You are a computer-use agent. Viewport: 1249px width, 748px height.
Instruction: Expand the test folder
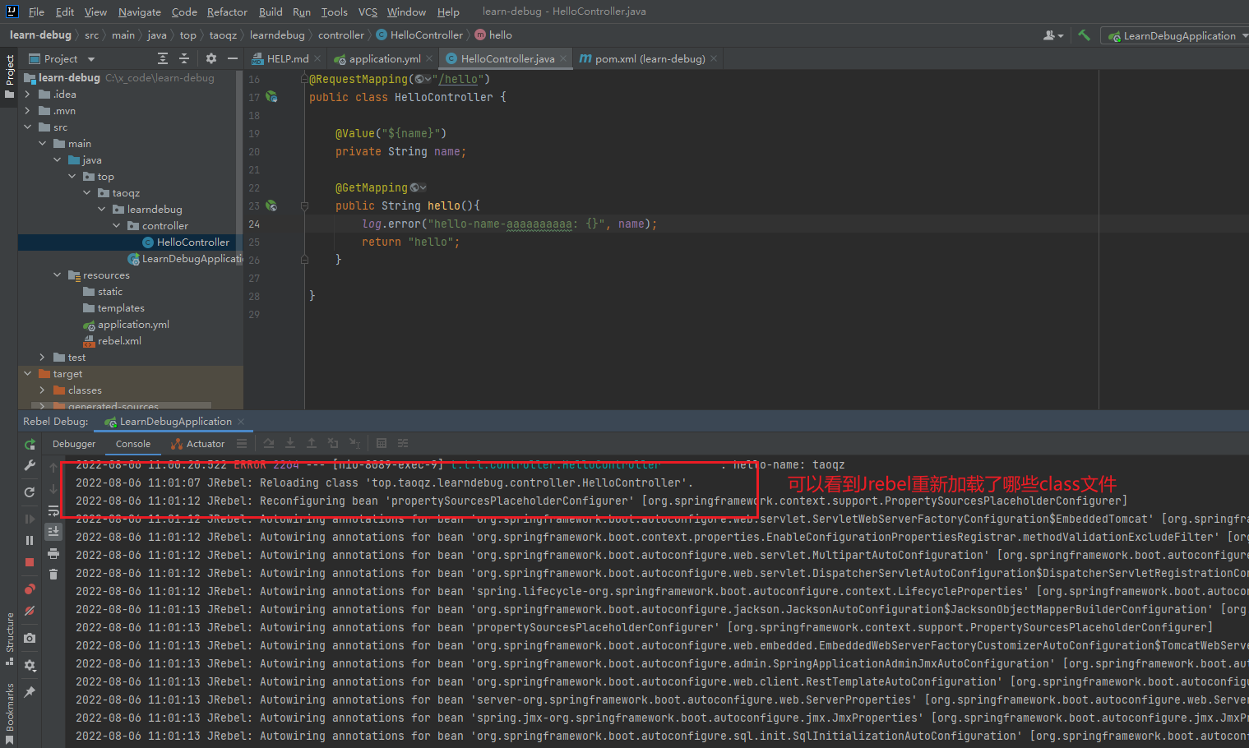(42, 358)
